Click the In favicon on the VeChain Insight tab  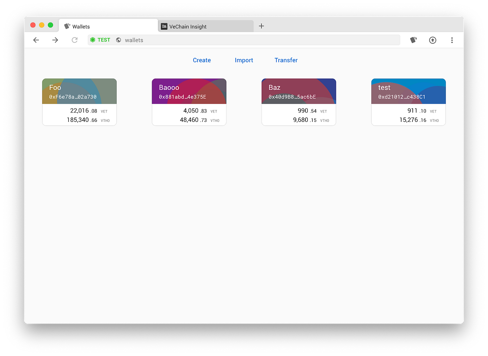pos(164,26)
